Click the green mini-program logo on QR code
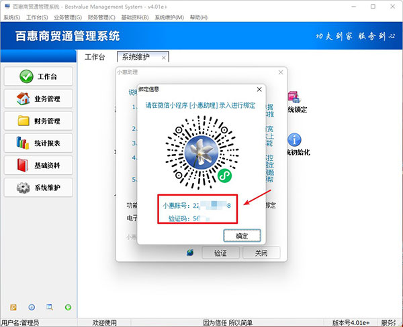This screenshot has height=327, width=403. pos(224,176)
